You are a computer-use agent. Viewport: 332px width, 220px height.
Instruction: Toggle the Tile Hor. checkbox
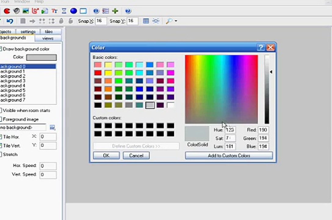tap(1, 137)
